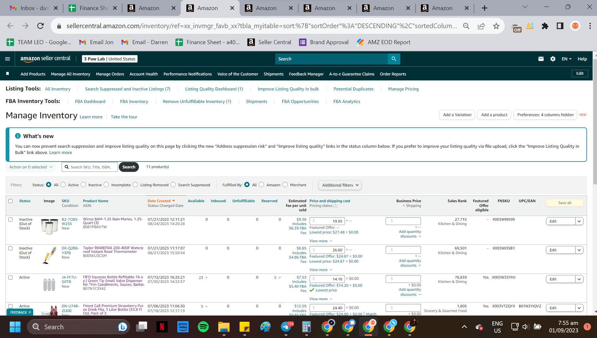
Task: Open the Windows Start menu
Action: [x=15, y=327]
